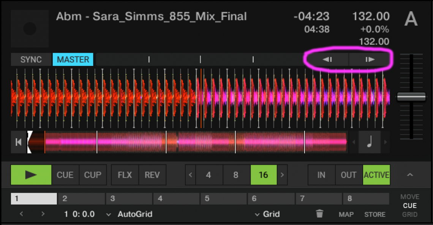Screen dimensions: 433x225
Task: Toggle MASTER clock assignment
Action: point(73,59)
